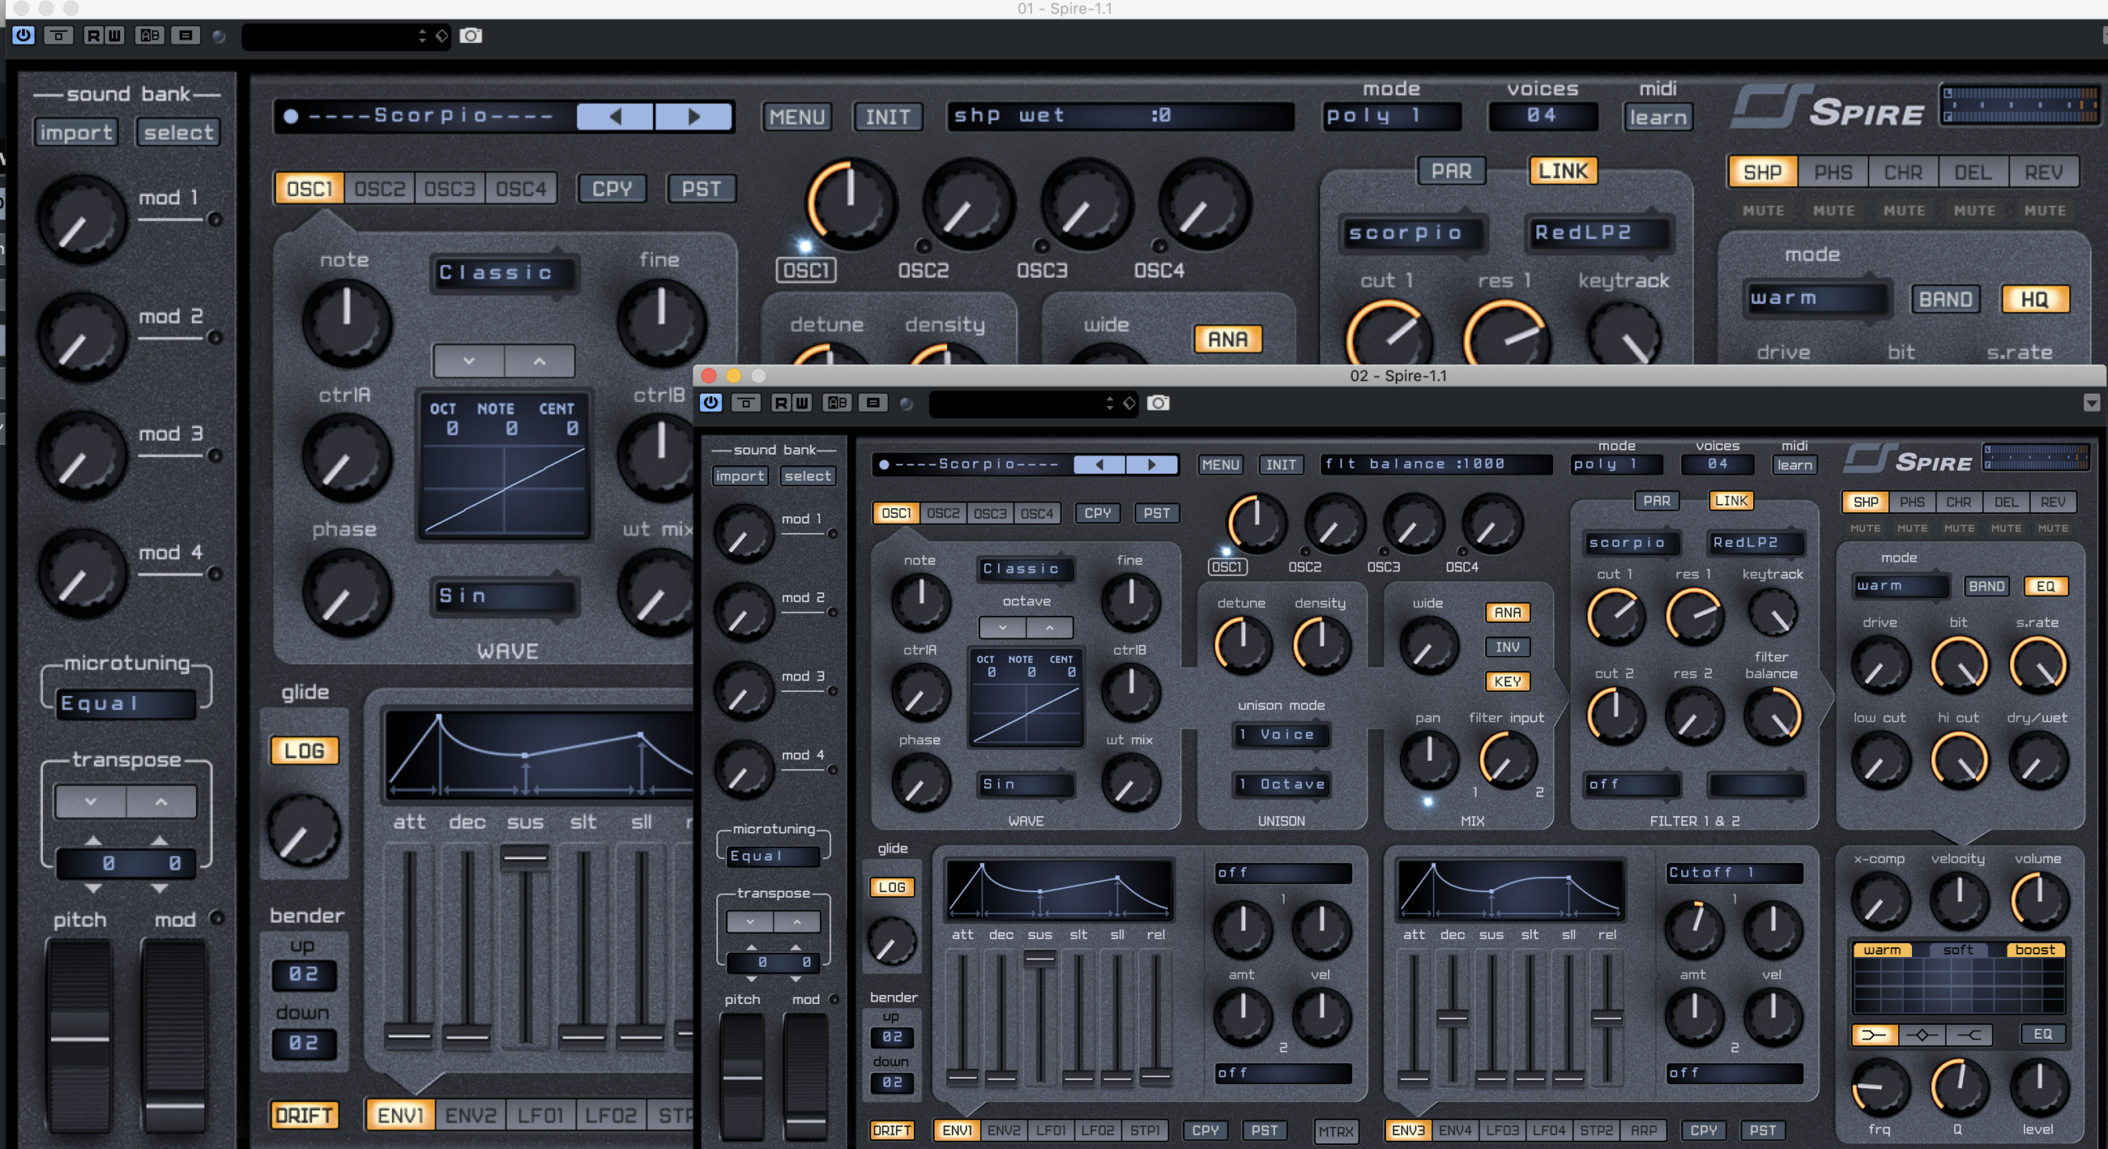Click the MENU button in 01 Spire window
The image size is (2108, 1149).
pyautogui.click(x=796, y=117)
